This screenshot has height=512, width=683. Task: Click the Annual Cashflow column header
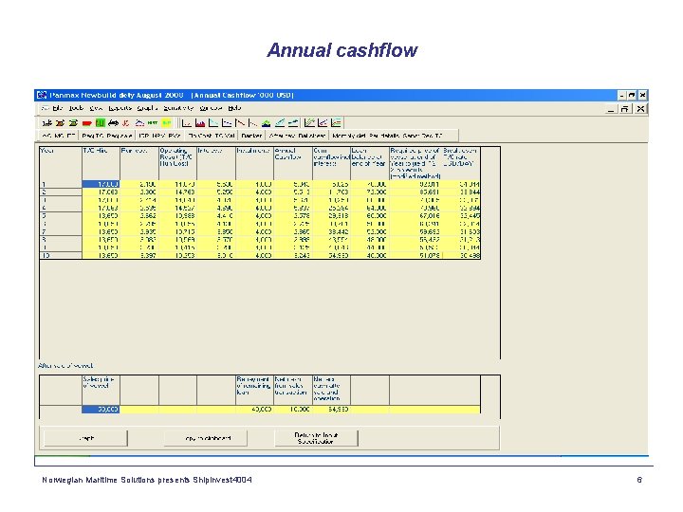click(293, 163)
